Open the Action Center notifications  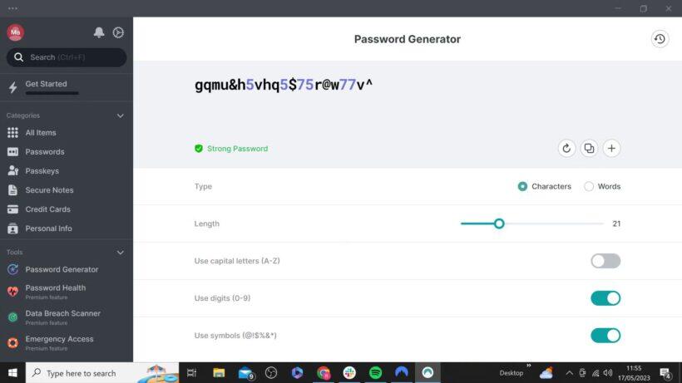coord(665,373)
